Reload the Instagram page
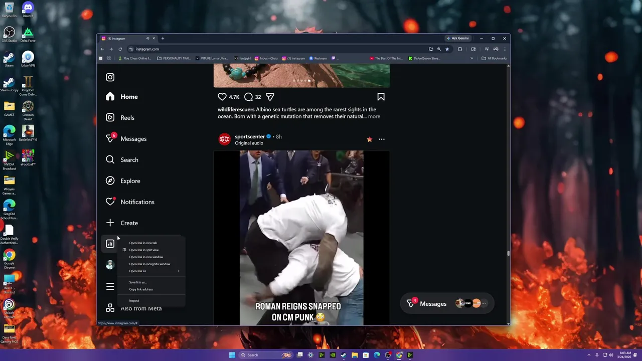 [120, 49]
